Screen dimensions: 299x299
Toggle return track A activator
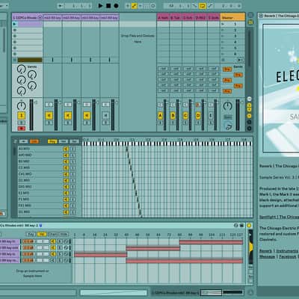(x=160, y=116)
